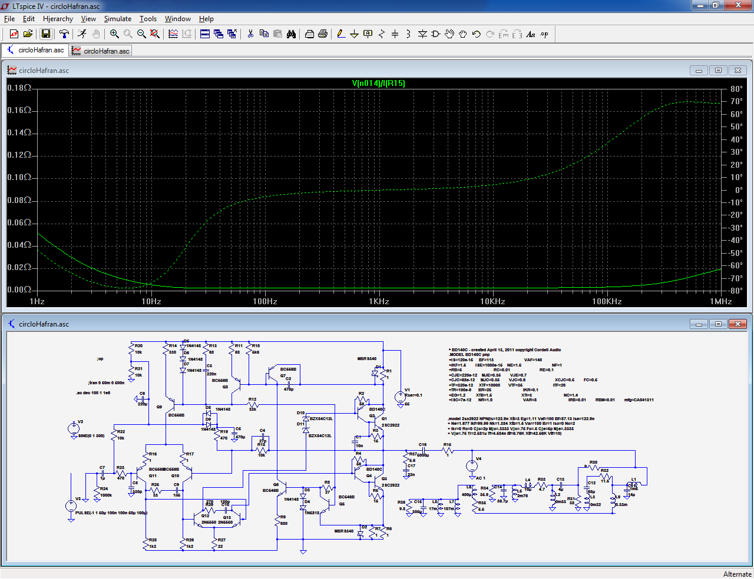
Task: Tile windows with the Tile icon
Action: (x=205, y=34)
